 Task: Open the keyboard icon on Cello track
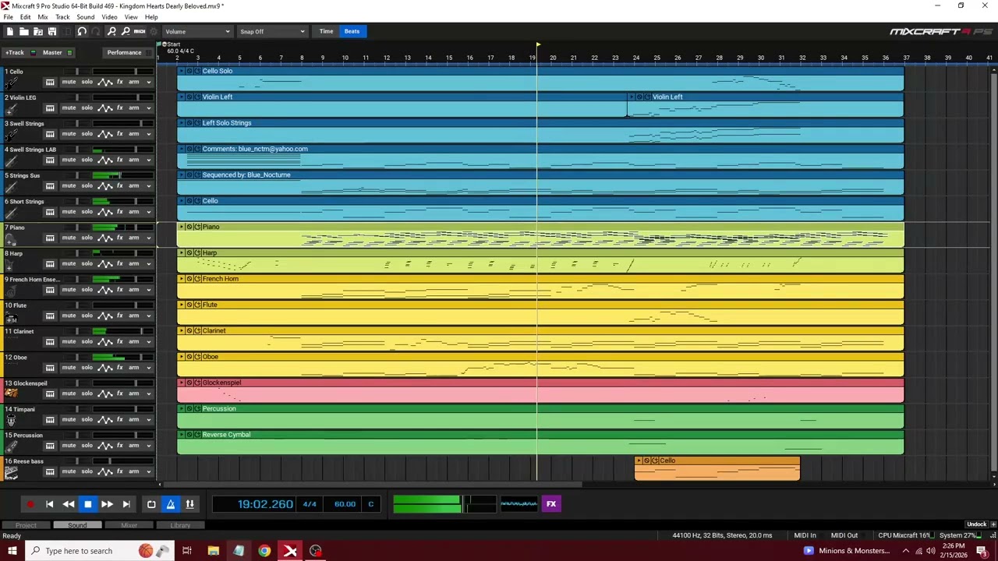[50, 82]
